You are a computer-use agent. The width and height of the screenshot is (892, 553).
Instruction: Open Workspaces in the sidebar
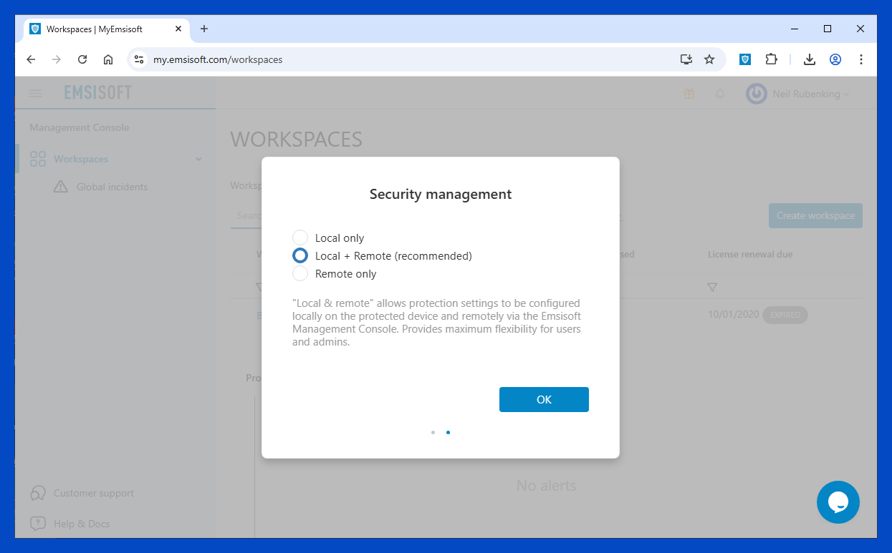(x=81, y=159)
